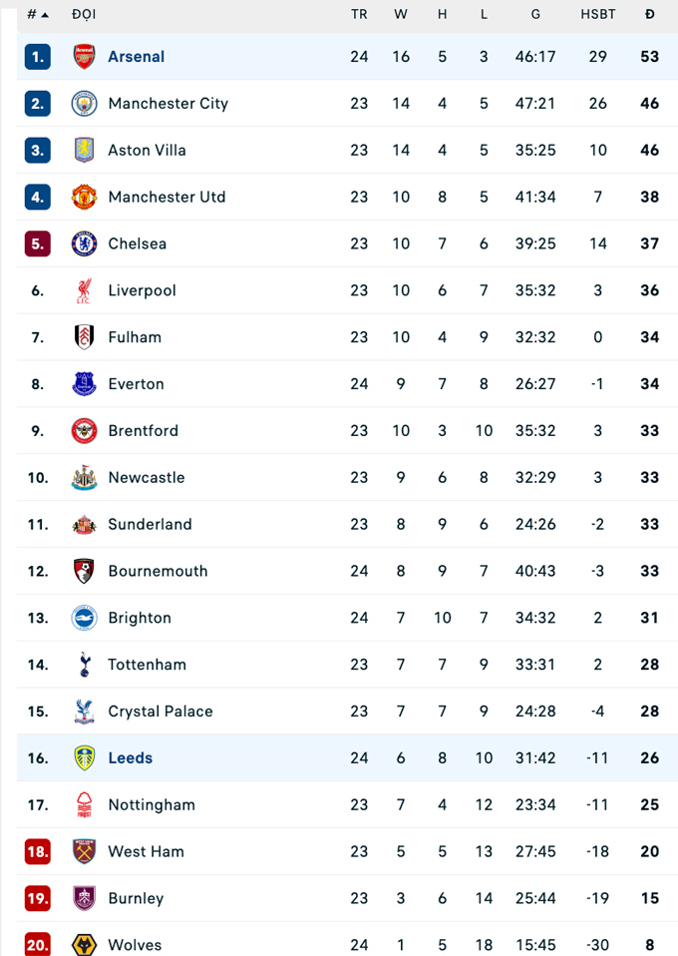Viewport: 678px width, 956px height.
Task: Click the red 19 rank badge
Action: pyautogui.click(x=38, y=898)
